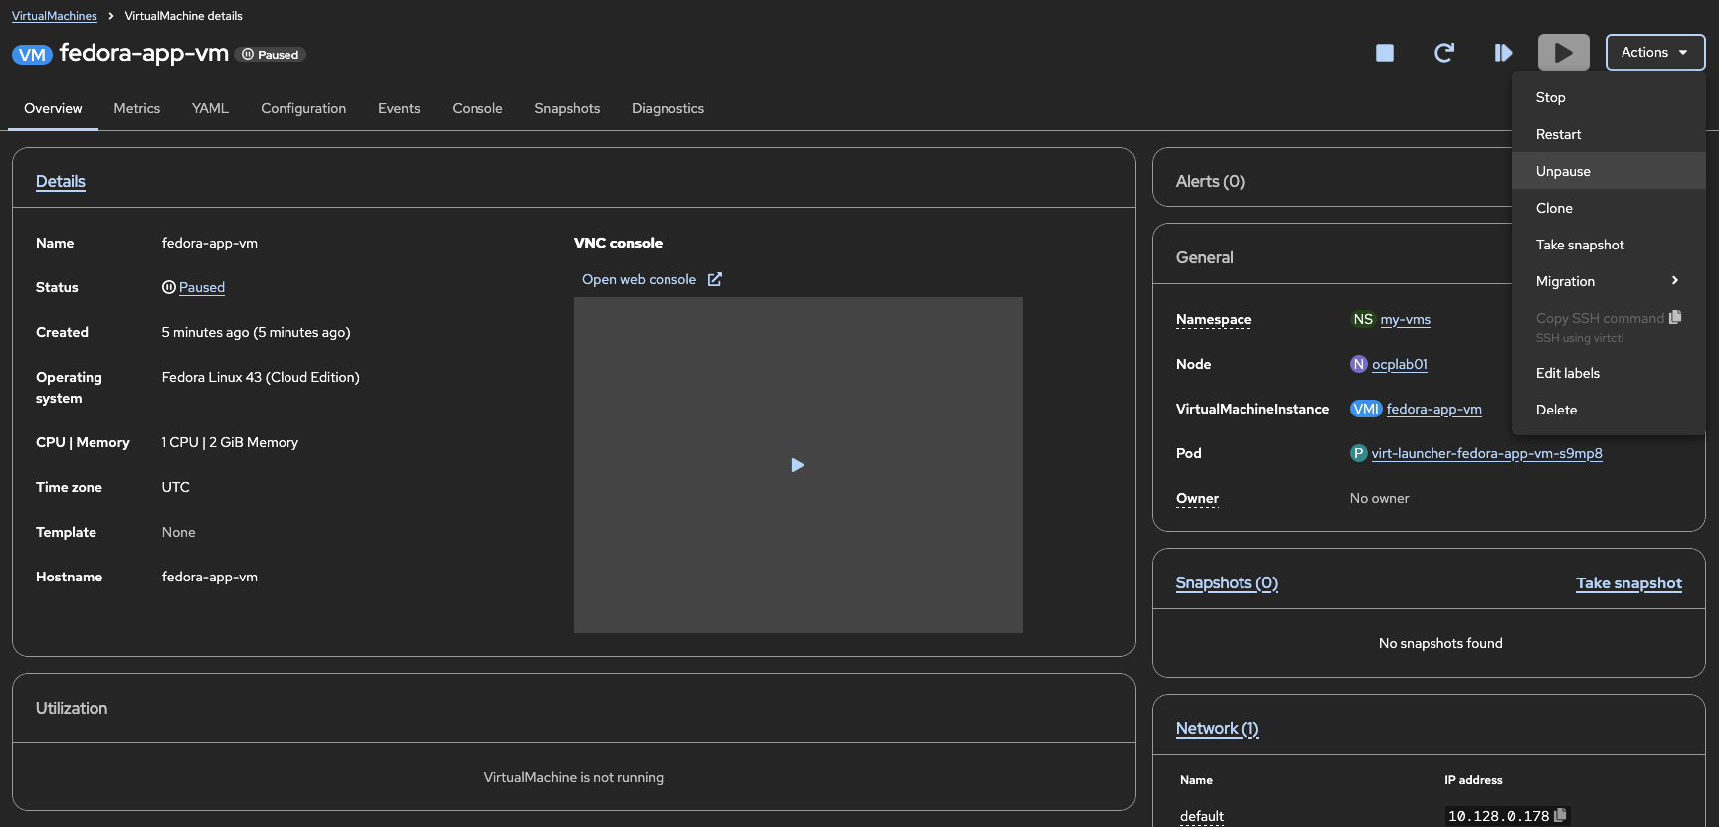Select Stop from Actions menu
Image resolution: width=1719 pixels, height=827 pixels.
(x=1609, y=97)
